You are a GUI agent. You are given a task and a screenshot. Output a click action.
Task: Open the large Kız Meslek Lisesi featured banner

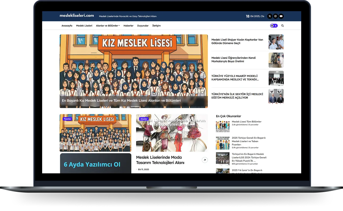(133, 71)
